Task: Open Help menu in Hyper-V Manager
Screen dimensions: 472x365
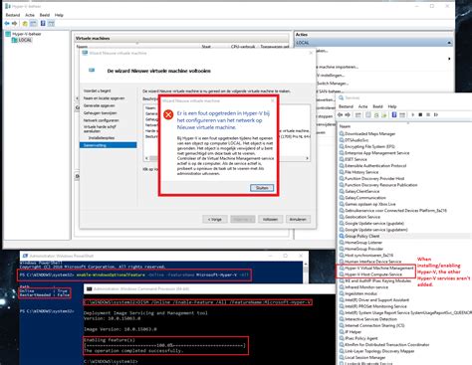Action: pyautogui.click(x=59, y=15)
